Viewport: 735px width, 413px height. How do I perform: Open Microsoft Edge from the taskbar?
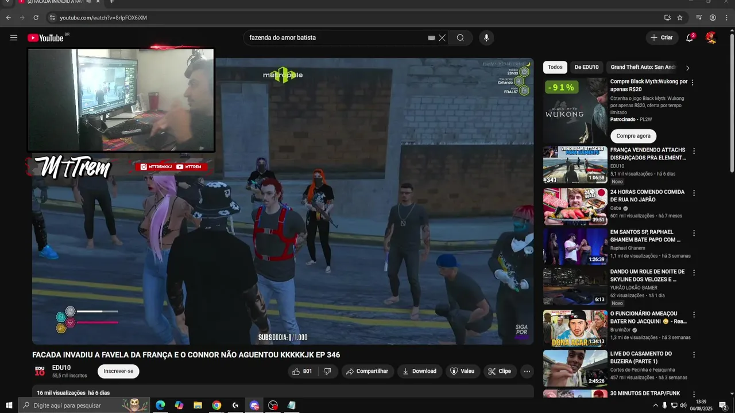[160, 406]
